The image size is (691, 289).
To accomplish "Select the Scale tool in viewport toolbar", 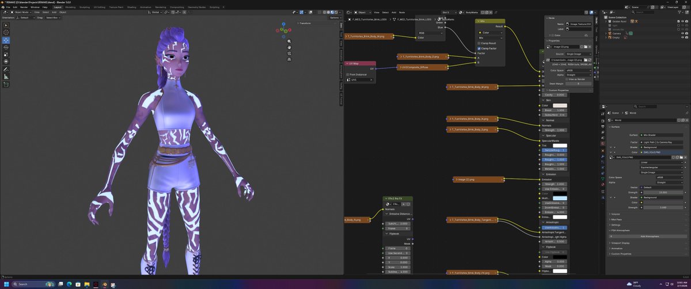I will pyautogui.click(x=6, y=54).
